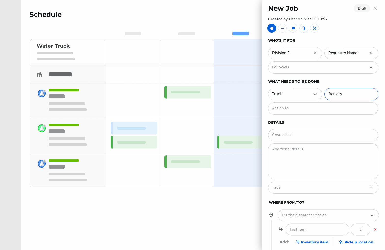Expand the Tags dropdown
This screenshot has width=385, height=250.
371,188
